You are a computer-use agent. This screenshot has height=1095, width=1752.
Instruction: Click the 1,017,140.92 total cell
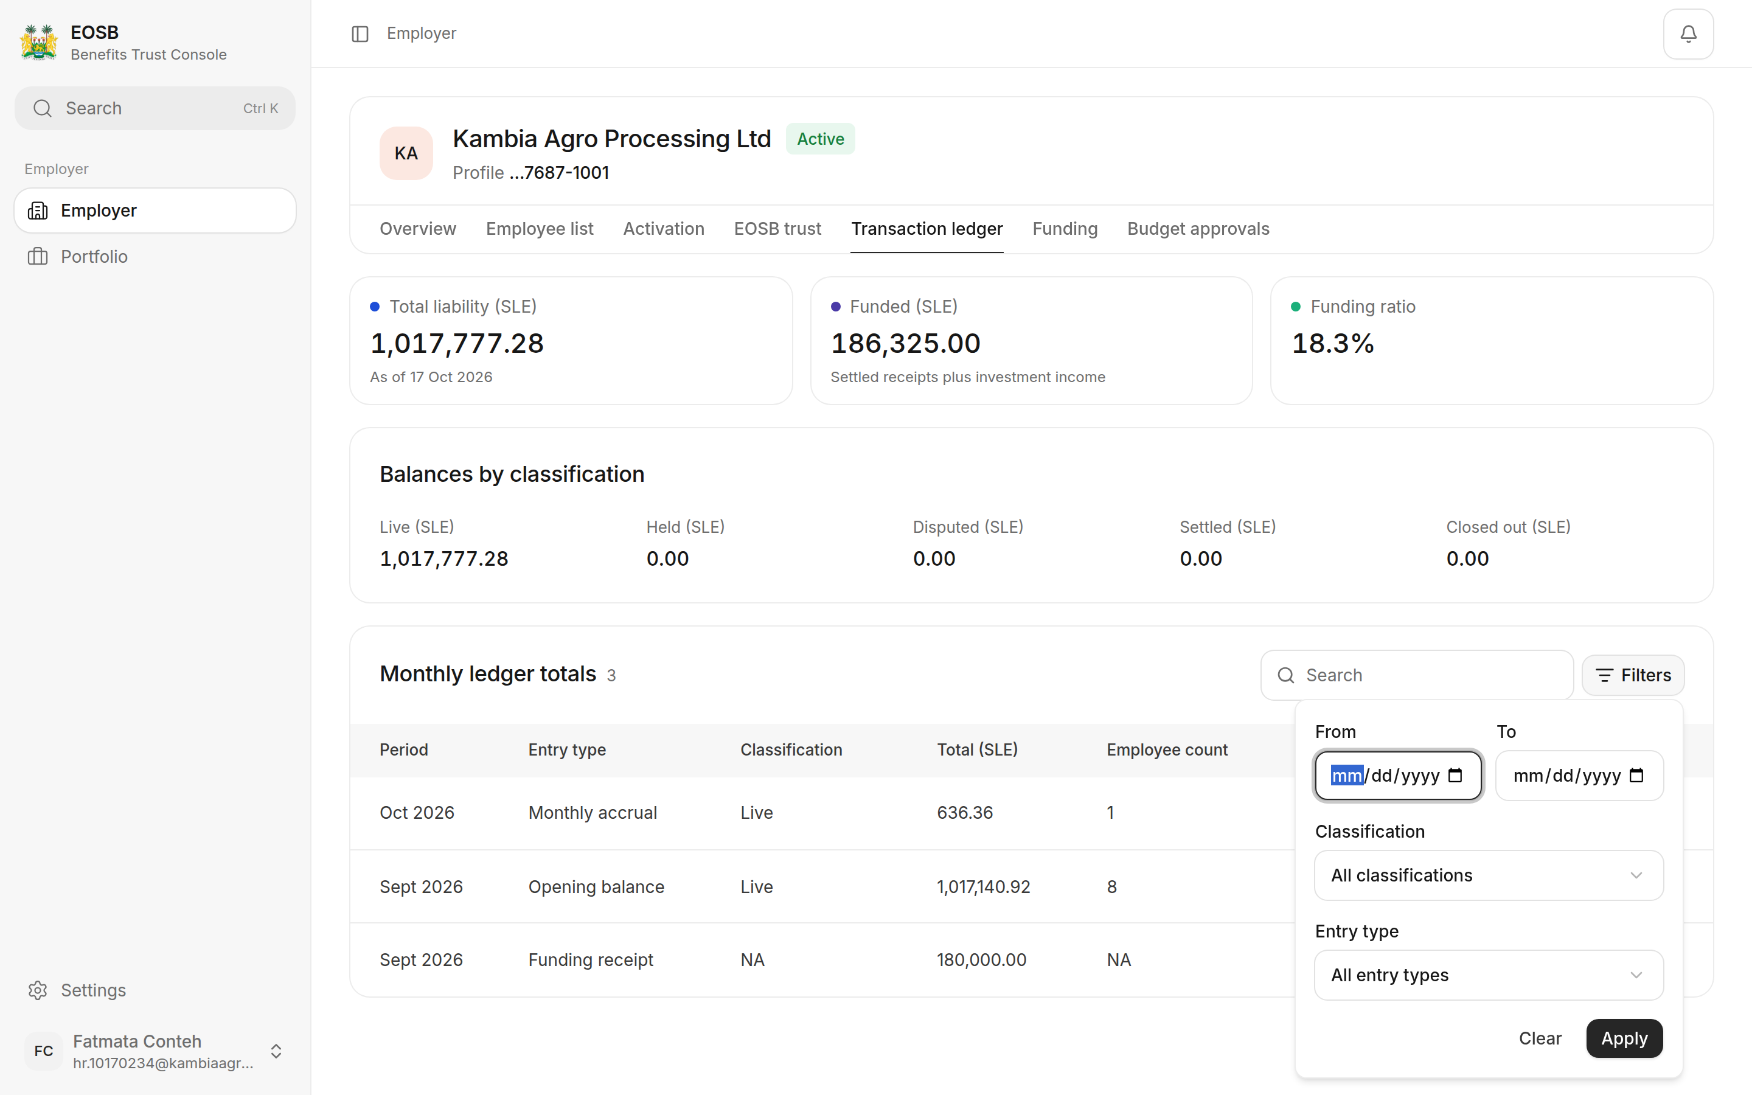(x=983, y=886)
